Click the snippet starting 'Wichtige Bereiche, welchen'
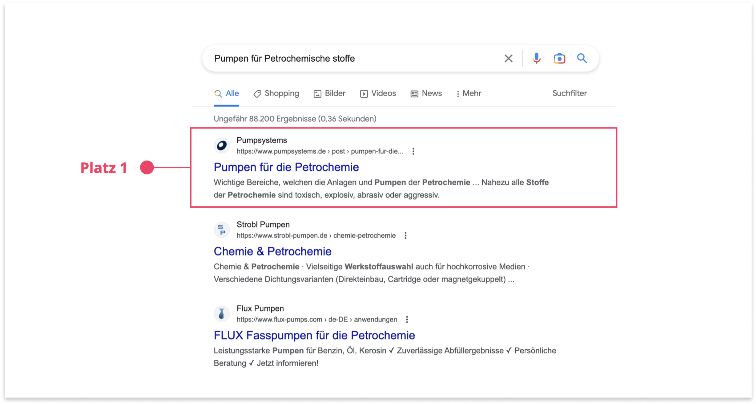Viewport: 756px width, 404px height. [381, 189]
